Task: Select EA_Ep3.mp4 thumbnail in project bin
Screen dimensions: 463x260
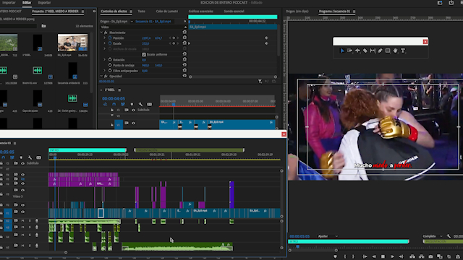Action: click(x=72, y=43)
